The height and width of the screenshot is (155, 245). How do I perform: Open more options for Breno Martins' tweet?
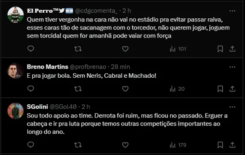point(232,67)
